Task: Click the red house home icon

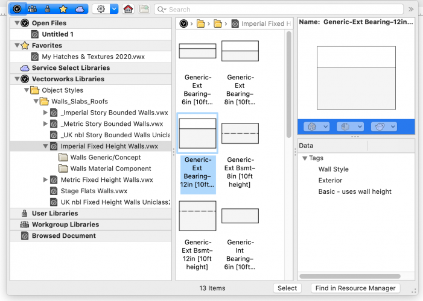Action: click(x=128, y=9)
